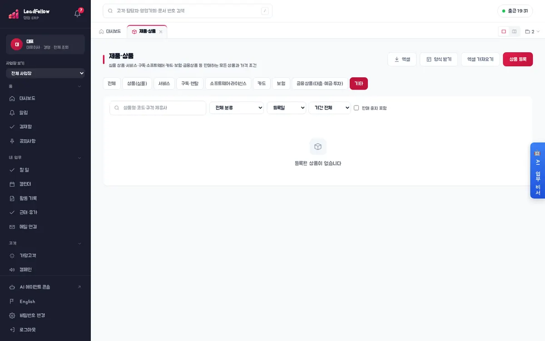Close the 제품·상품 tab
The width and height of the screenshot is (545, 341).
coord(161,32)
